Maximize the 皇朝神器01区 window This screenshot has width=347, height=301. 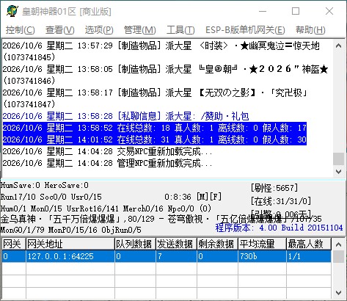coord(296,11)
